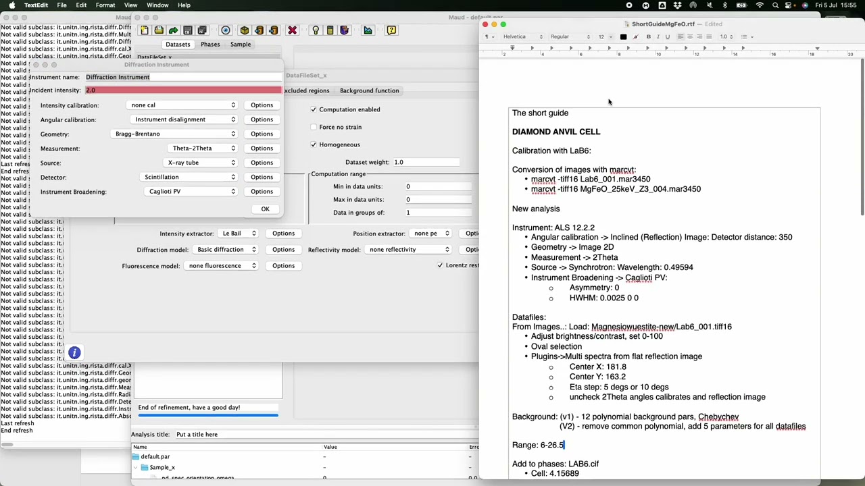
Task: Click the yellow cube icon in Maud toolbar
Action: click(245, 30)
